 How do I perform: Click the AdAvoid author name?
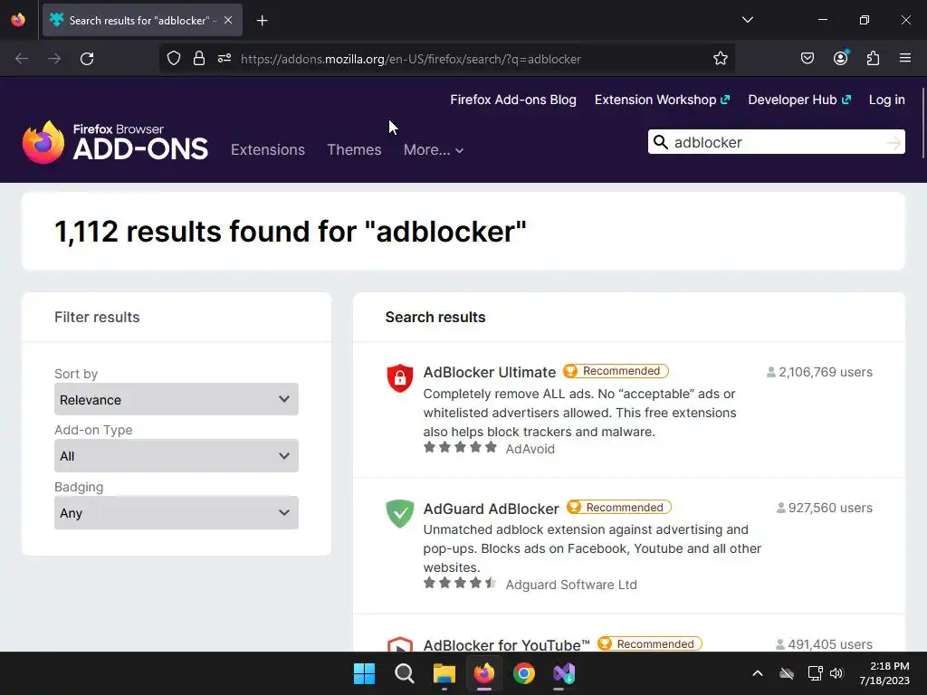click(530, 449)
